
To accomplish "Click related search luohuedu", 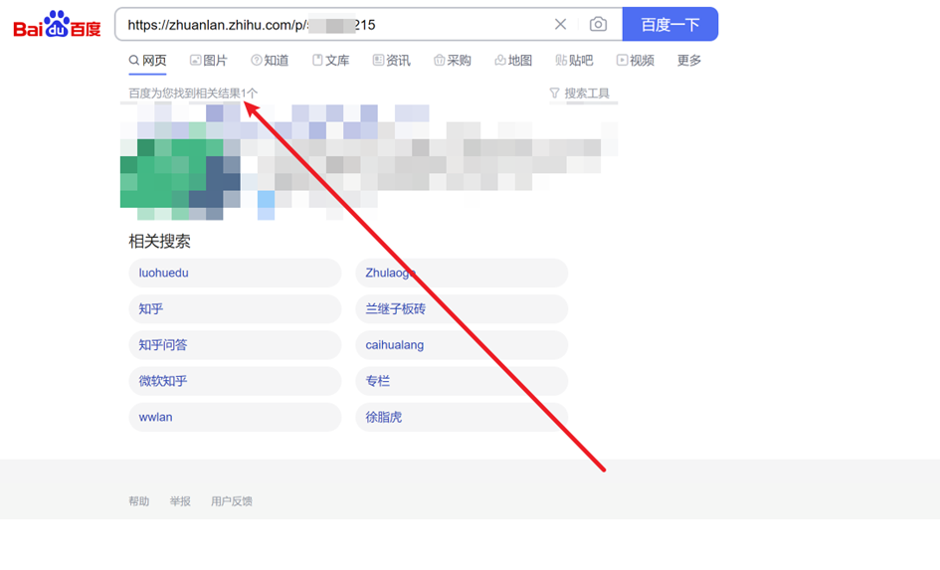I will [x=235, y=273].
